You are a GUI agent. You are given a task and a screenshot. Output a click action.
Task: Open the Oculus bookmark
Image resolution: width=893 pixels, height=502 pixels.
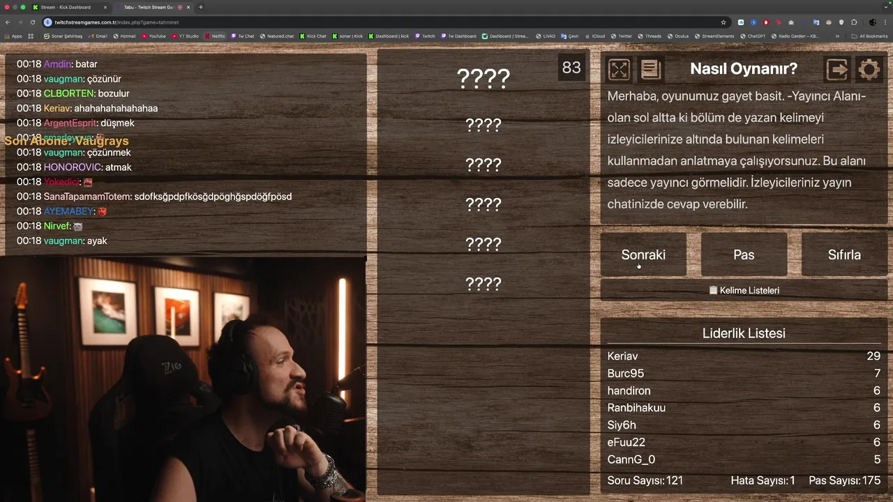pos(677,36)
